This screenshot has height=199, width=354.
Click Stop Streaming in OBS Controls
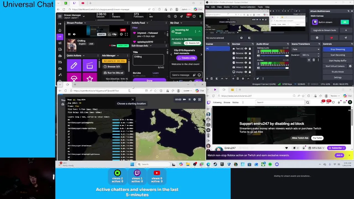coord(338,49)
